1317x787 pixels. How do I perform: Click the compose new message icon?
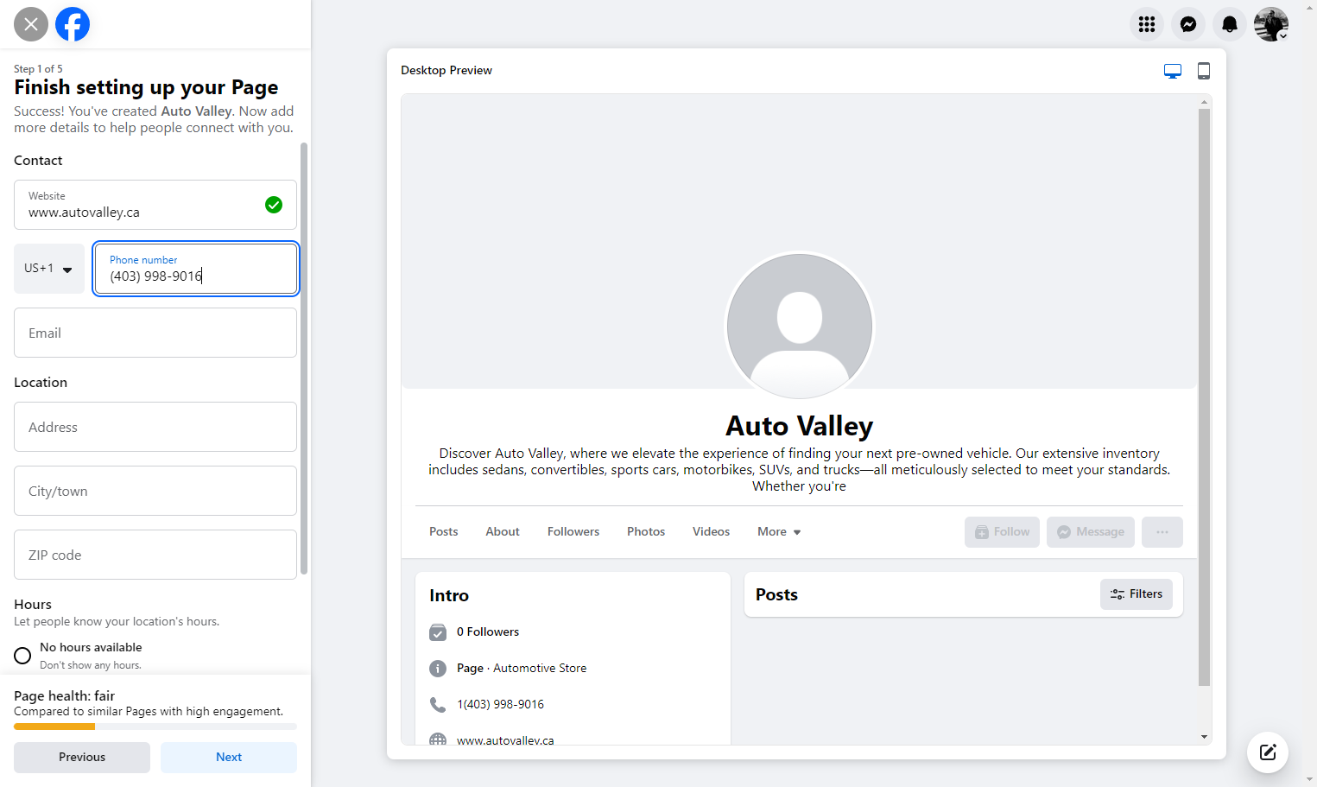[1268, 752]
